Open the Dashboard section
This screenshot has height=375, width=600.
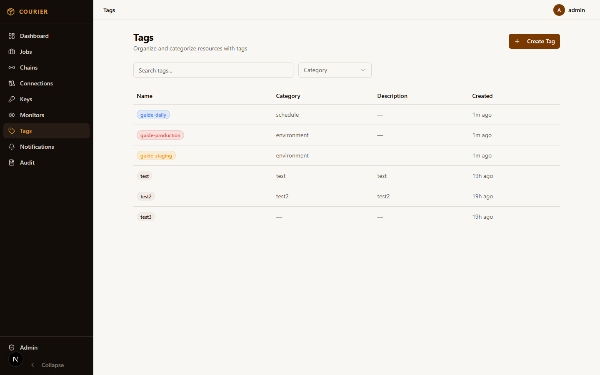(34, 36)
